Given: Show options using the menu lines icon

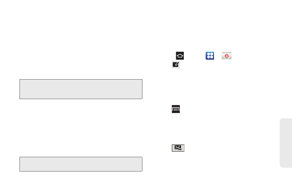Looking at the screenshot, I should tap(176, 109).
